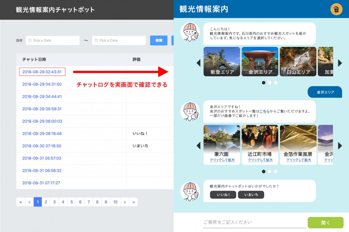Click the いまいち feedback button
The height and width of the screenshot is (232, 349).
tap(251, 195)
